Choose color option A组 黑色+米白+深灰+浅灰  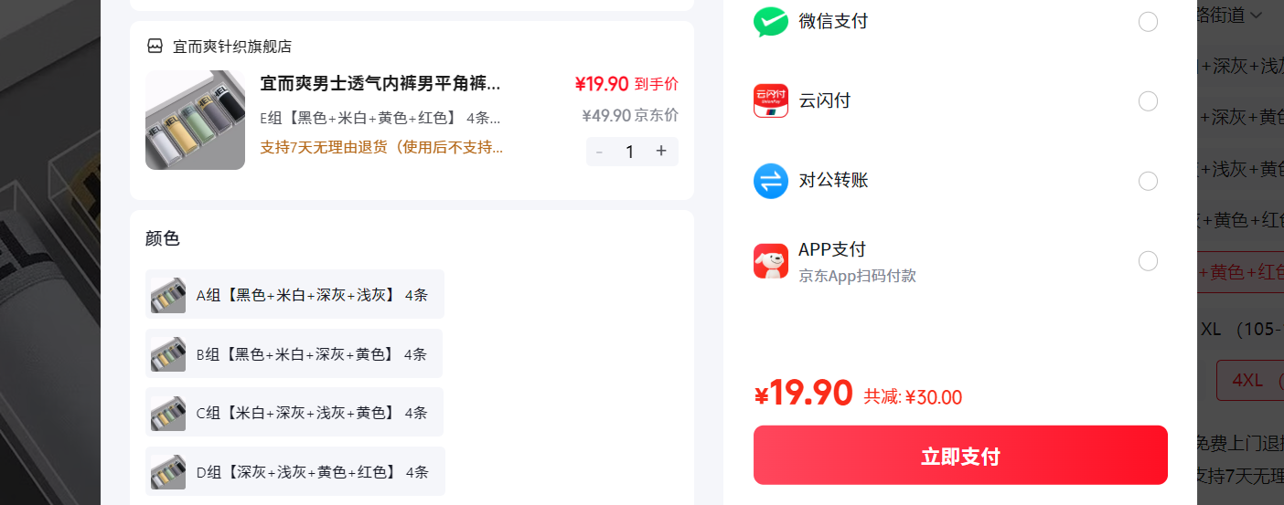click(x=294, y=294)
